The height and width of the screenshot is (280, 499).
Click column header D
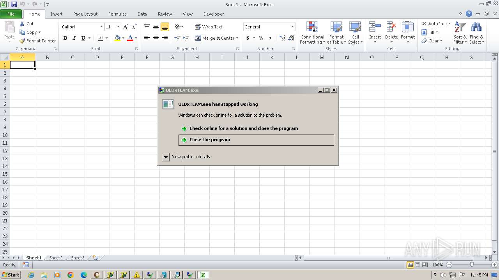(x=97, y=57)
